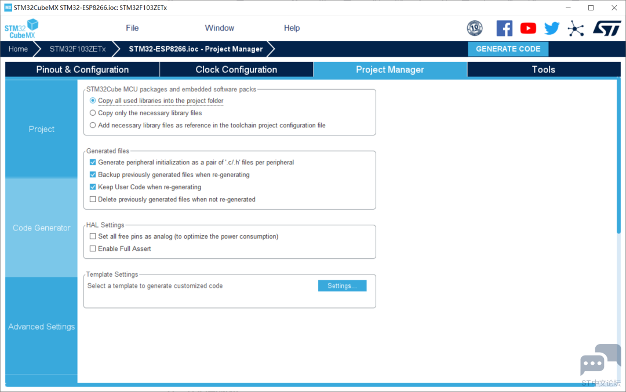Open the YouTube icon
The width and height of the screenshot is (626, 392).
coord(528,28)
